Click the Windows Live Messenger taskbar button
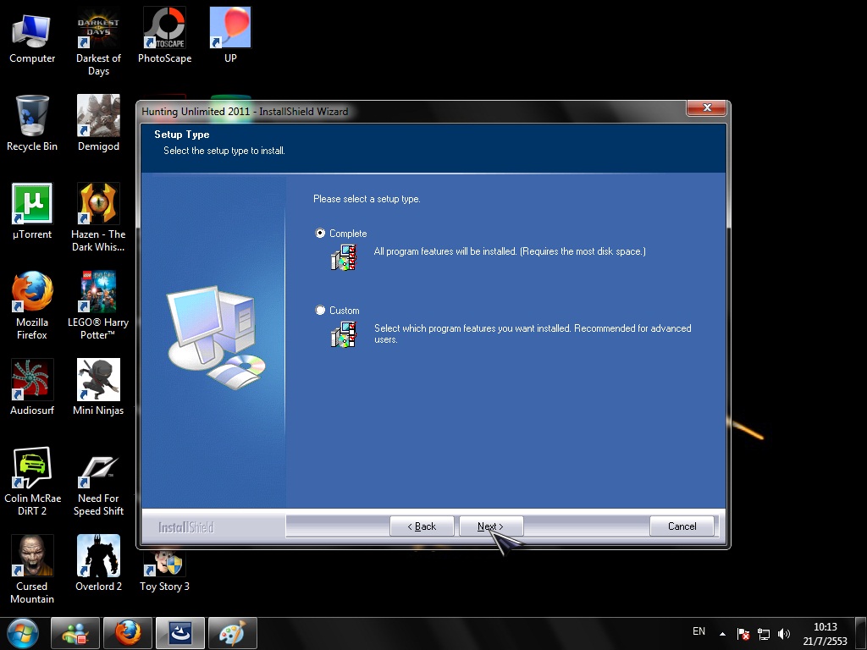The image size is (867, 650). 75,633
